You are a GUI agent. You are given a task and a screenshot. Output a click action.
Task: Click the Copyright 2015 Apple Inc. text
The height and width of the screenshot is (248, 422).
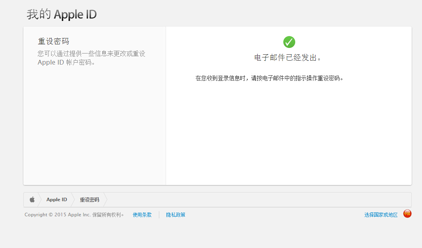(74, 215)
